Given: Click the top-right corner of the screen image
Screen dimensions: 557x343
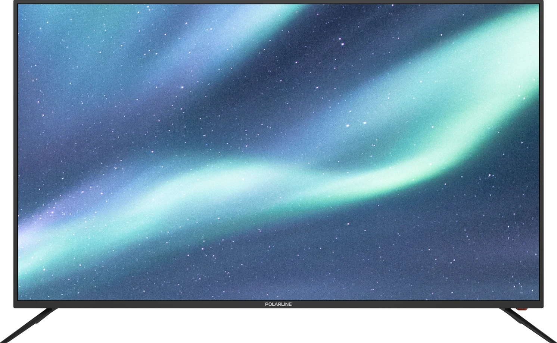Looking at the screenshot, I should 538,6.
